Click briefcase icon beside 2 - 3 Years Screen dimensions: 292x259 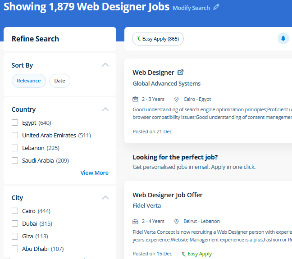tap(135, 99)
